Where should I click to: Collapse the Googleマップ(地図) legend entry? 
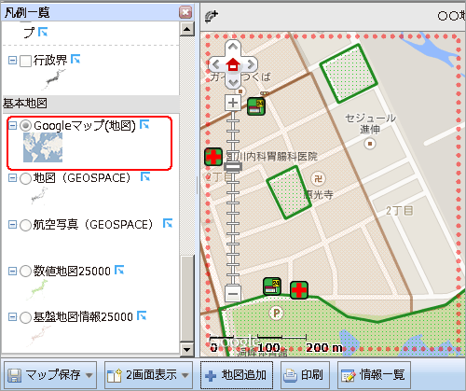click(12, 125)
